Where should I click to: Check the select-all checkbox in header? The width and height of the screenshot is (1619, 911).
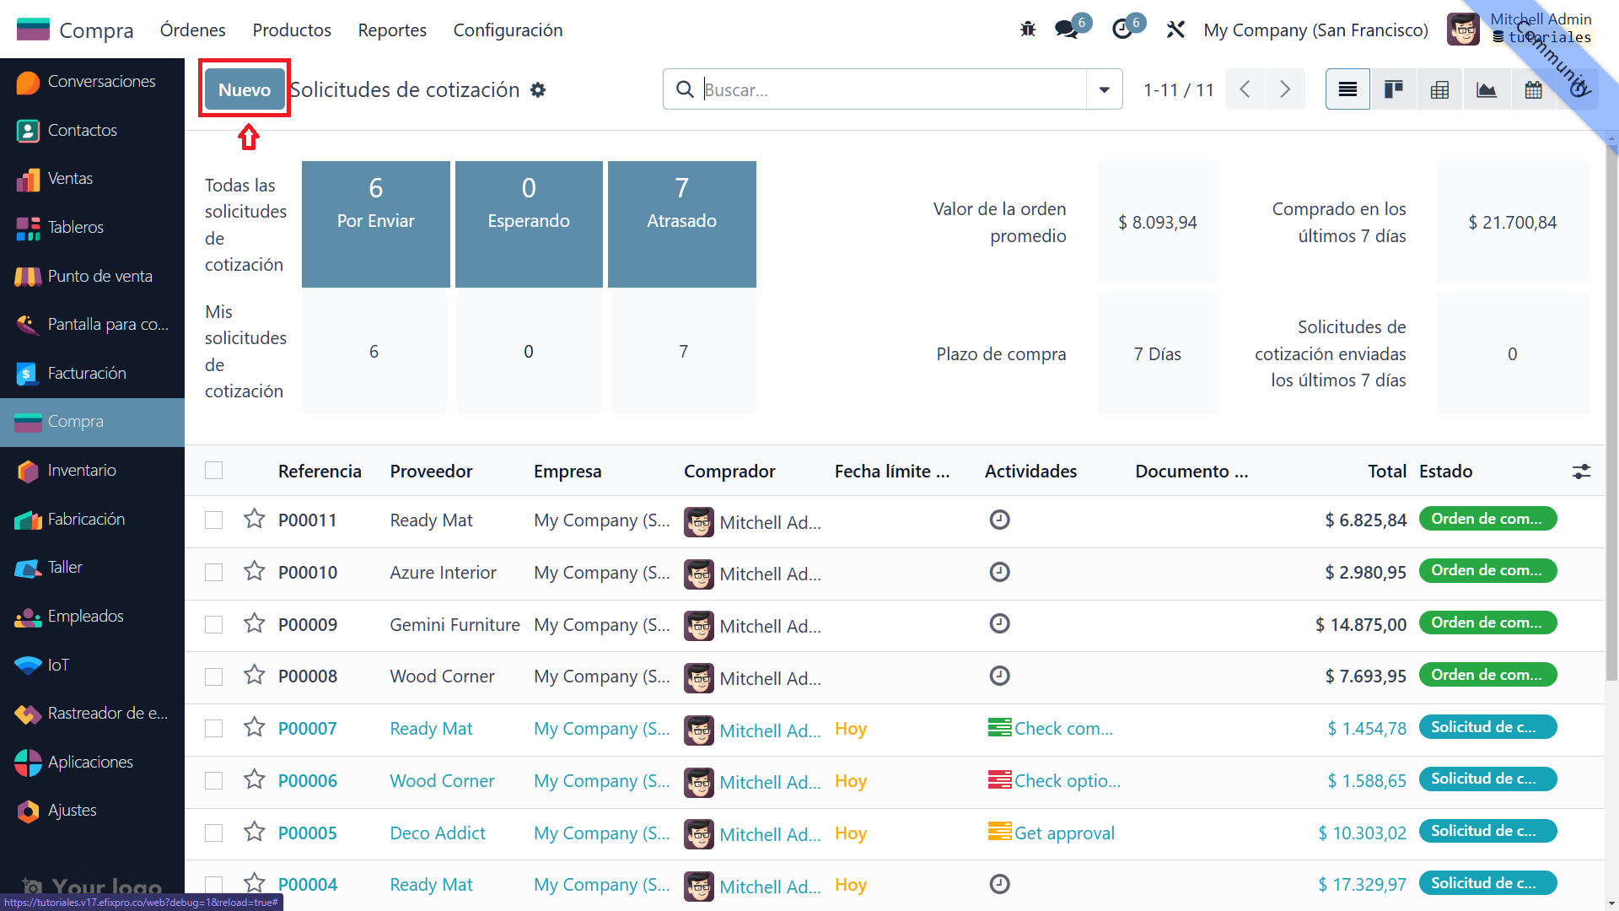click(214, 471)
